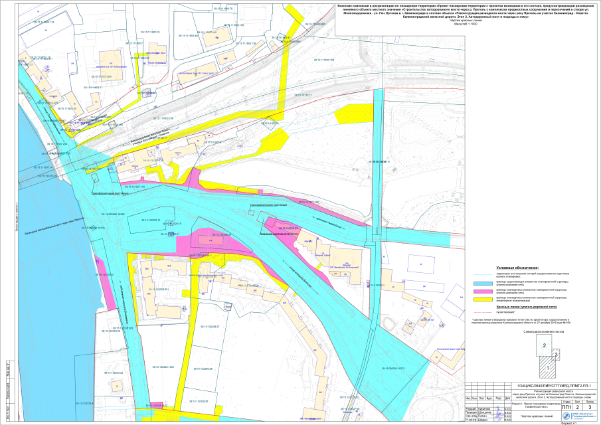Select the magenta legend color swatch
This screenshot has height=425, width=601.
[483, 292]
